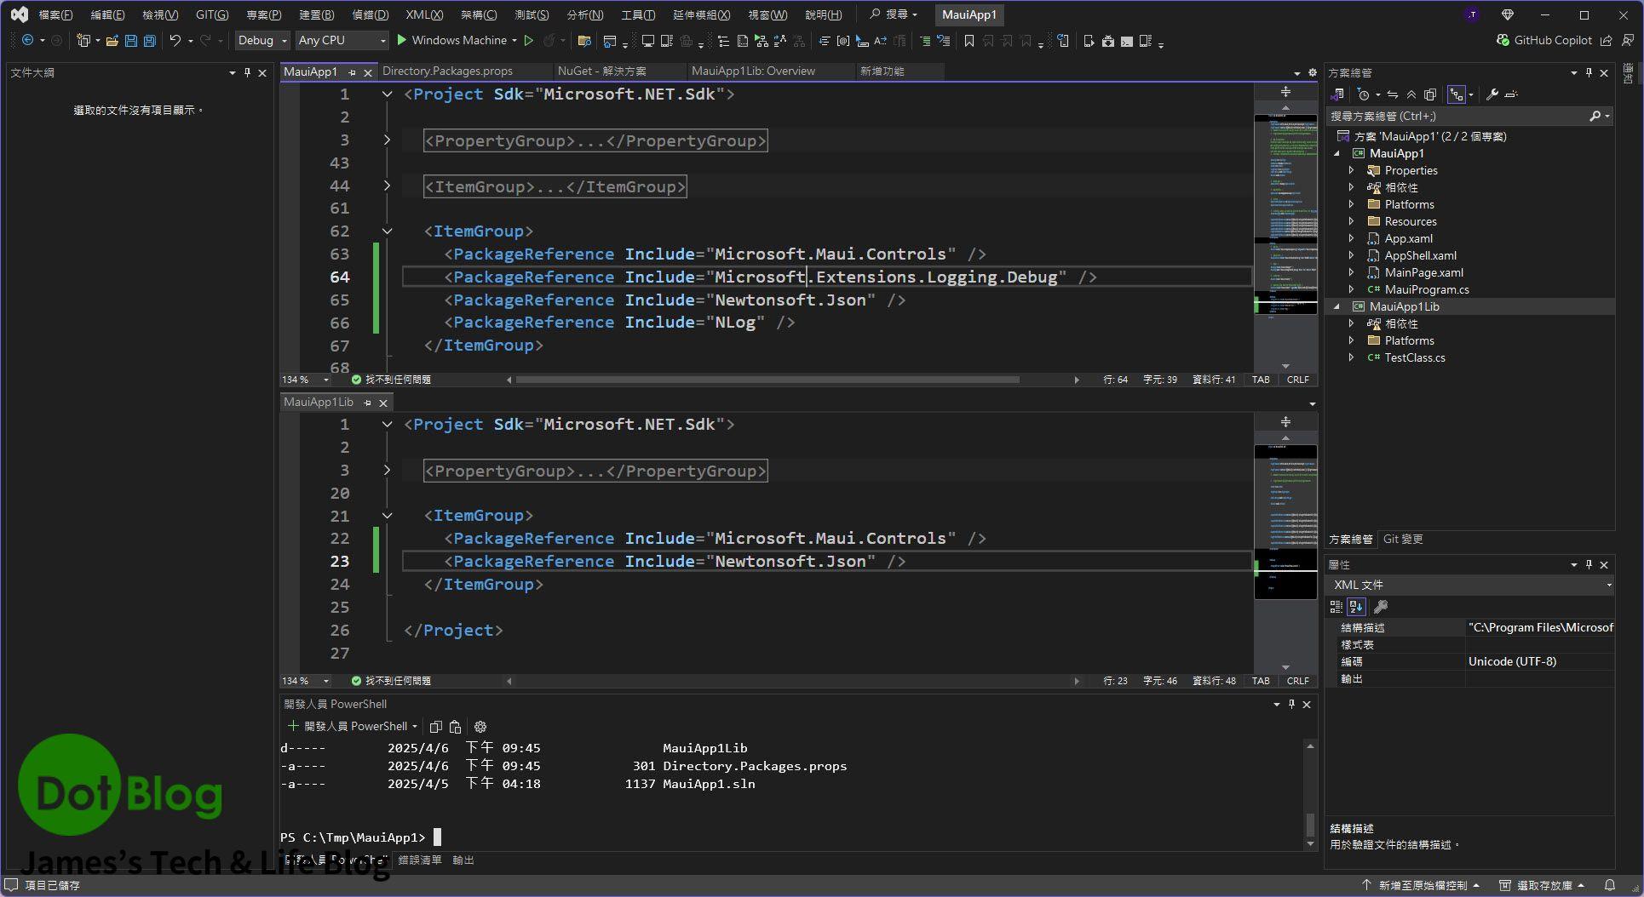Viewport: 1644px width, 897px height.
Task: Click the notifications bell in status bar
Action: point(1610,885)
